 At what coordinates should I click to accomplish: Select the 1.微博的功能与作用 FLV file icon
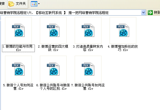[18, 30]
